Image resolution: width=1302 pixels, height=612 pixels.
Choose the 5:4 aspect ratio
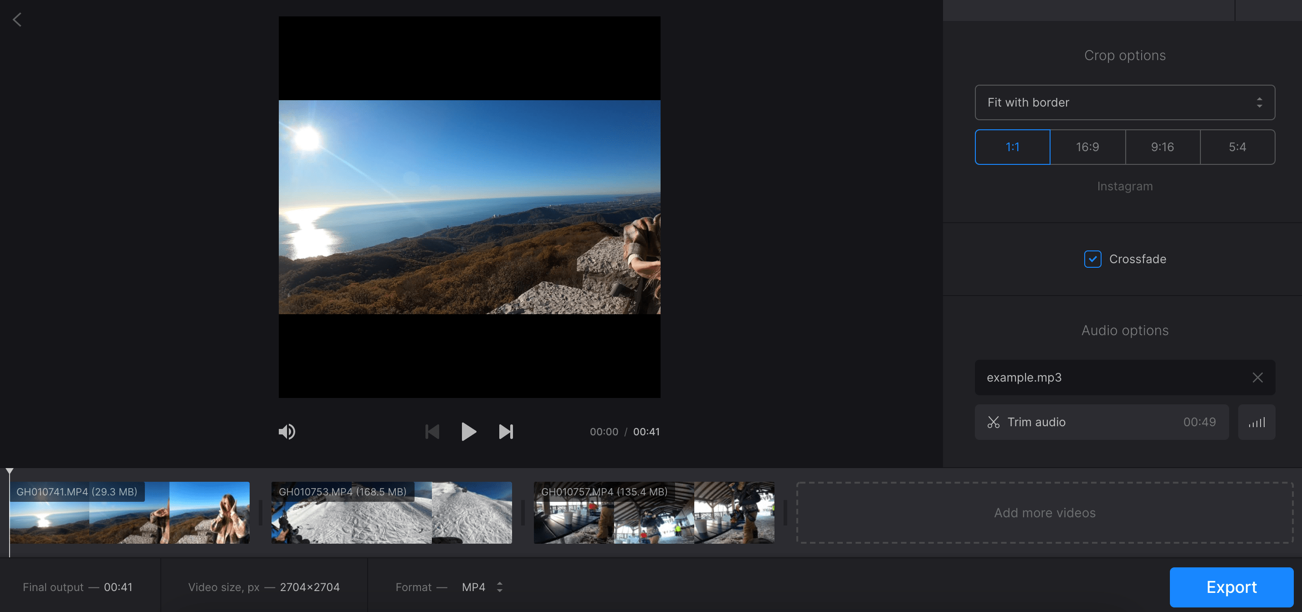[1237, 147]
